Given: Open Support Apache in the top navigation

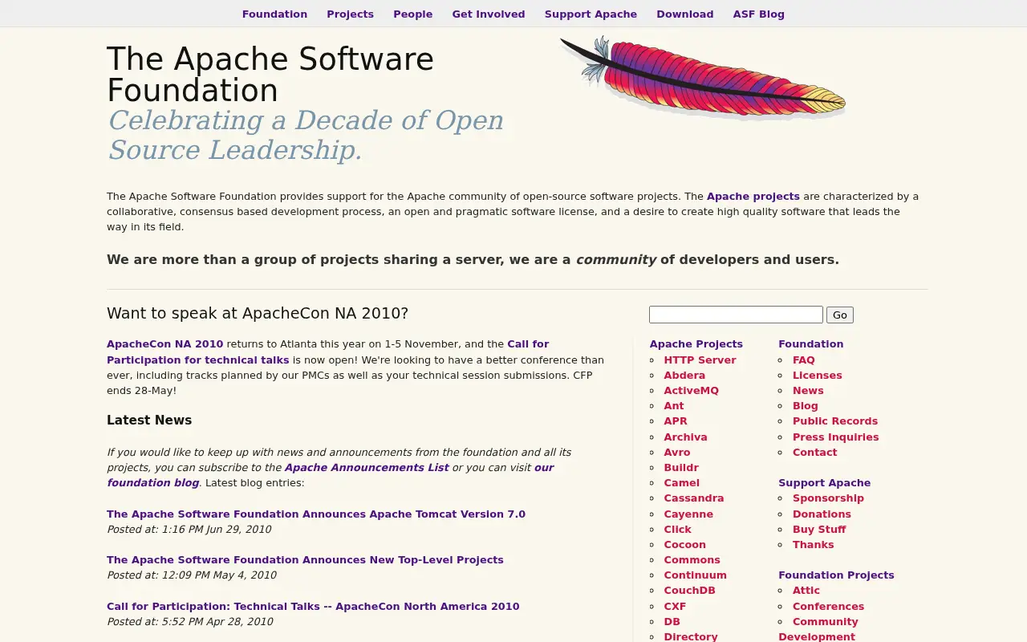Looking at the screenshot, I should pyautogui.click(x=591, y=14).
